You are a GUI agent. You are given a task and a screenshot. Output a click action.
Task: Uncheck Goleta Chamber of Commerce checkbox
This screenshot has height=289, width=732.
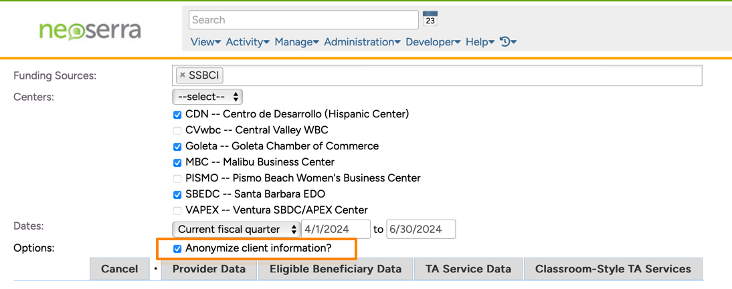[177, 146]
